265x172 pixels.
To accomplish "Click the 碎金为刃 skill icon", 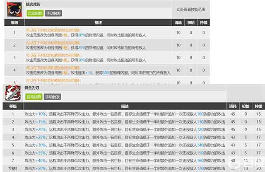I will point(13,93).
